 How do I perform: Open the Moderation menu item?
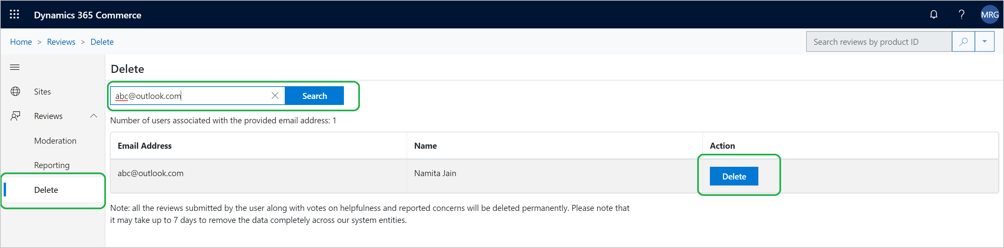click(55, 141)
